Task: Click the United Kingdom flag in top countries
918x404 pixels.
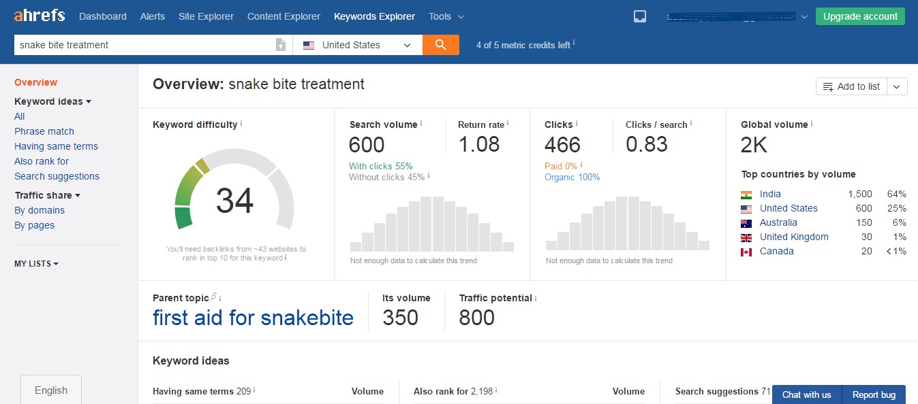Action: 746,237
